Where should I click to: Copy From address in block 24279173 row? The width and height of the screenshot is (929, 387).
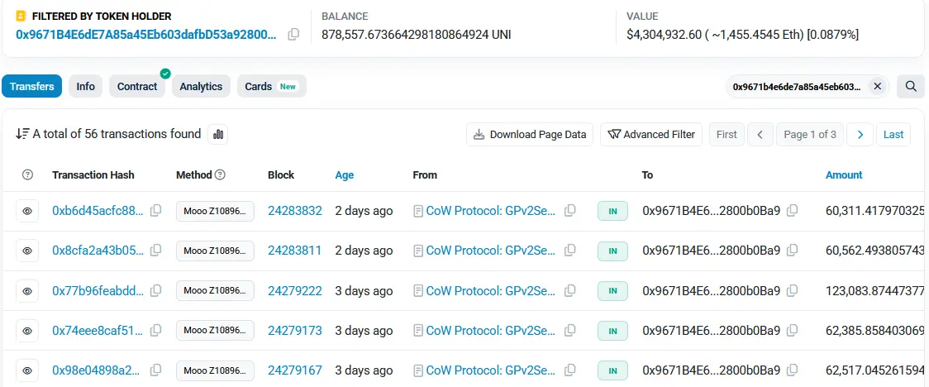point(570,331)
